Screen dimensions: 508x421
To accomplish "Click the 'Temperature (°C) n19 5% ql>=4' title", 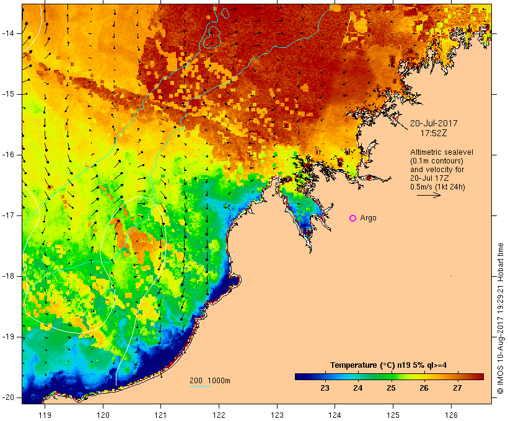I will point(388,365).
